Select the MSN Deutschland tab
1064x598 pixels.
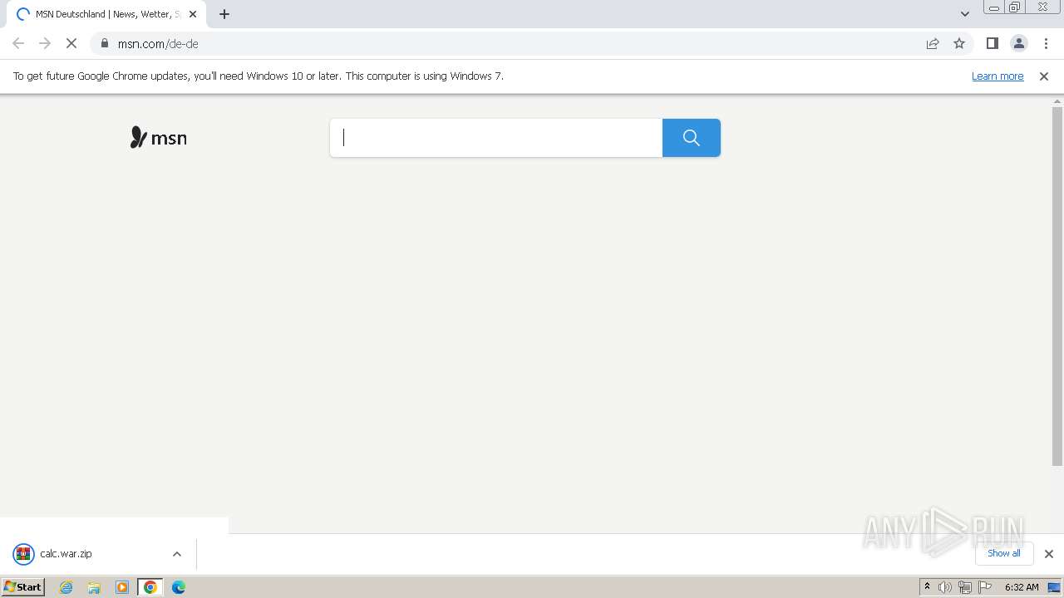106,14
